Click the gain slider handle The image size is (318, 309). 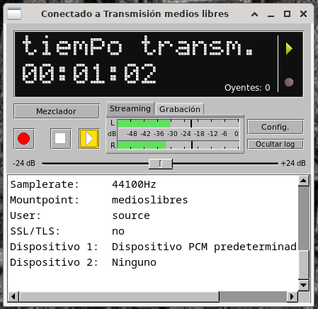[161, 164]
